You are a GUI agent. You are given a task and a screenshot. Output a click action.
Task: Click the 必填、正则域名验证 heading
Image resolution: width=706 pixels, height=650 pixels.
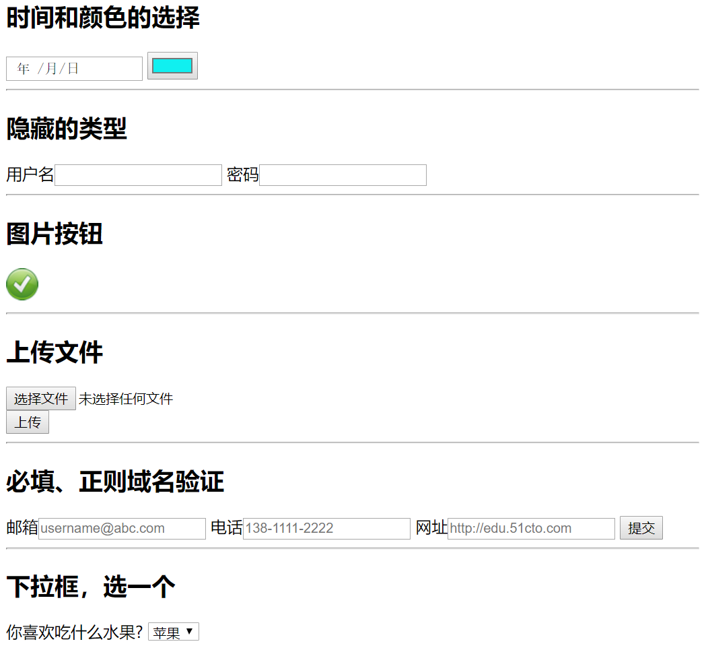click(115, 482)
